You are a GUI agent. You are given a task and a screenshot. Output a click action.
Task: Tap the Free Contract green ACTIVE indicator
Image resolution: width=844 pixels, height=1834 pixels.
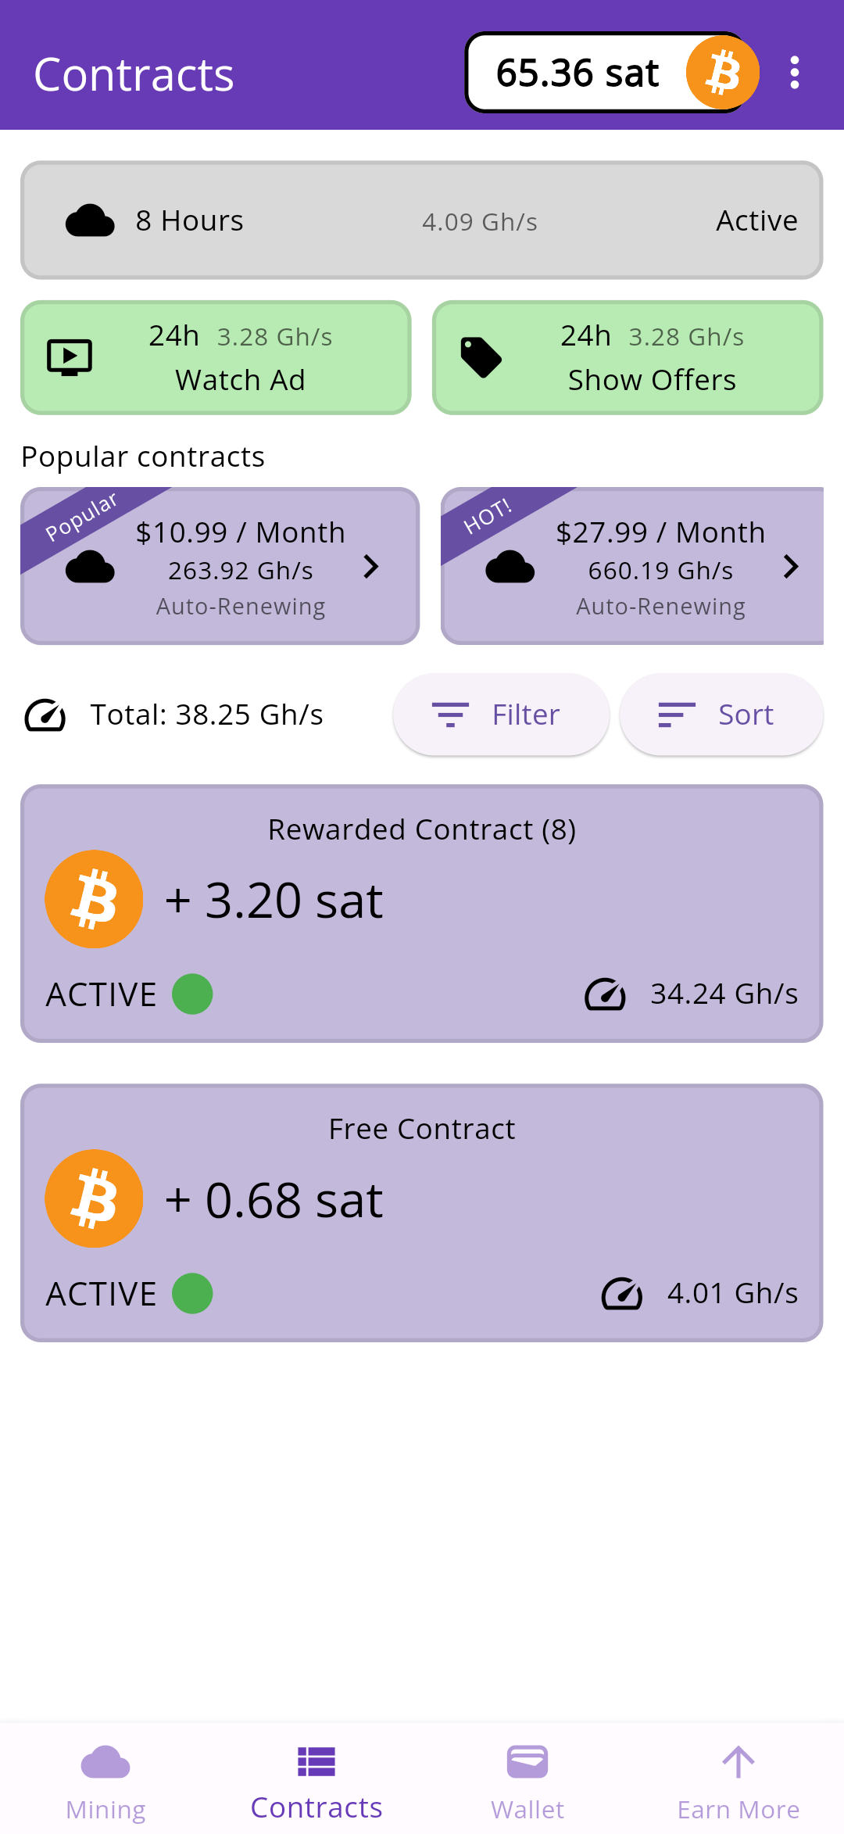[x=192, y=1294]
